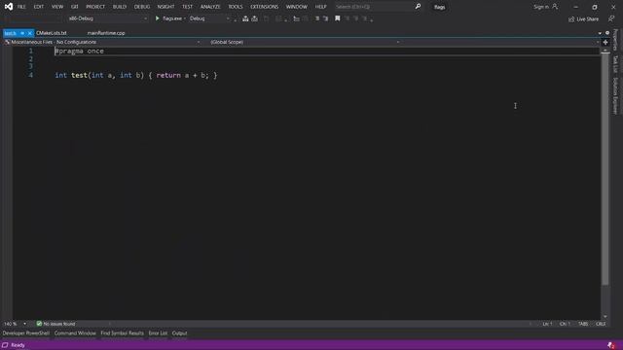
Task: Click the scrollbar down arrow
Action: click(605, 317)
